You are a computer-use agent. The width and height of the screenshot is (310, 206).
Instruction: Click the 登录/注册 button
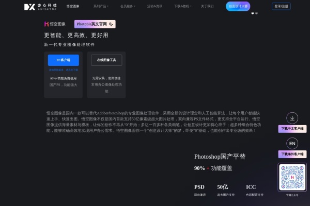pos(281,6)
